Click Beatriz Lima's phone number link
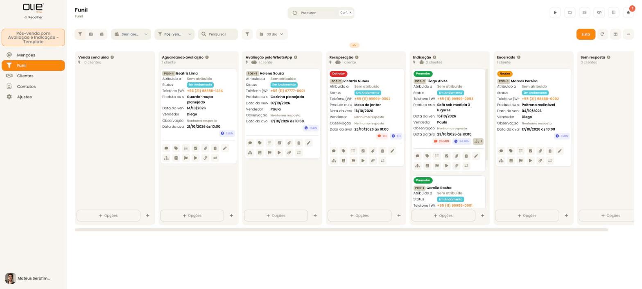Screen dimensions: 642x289 [205, 91]
